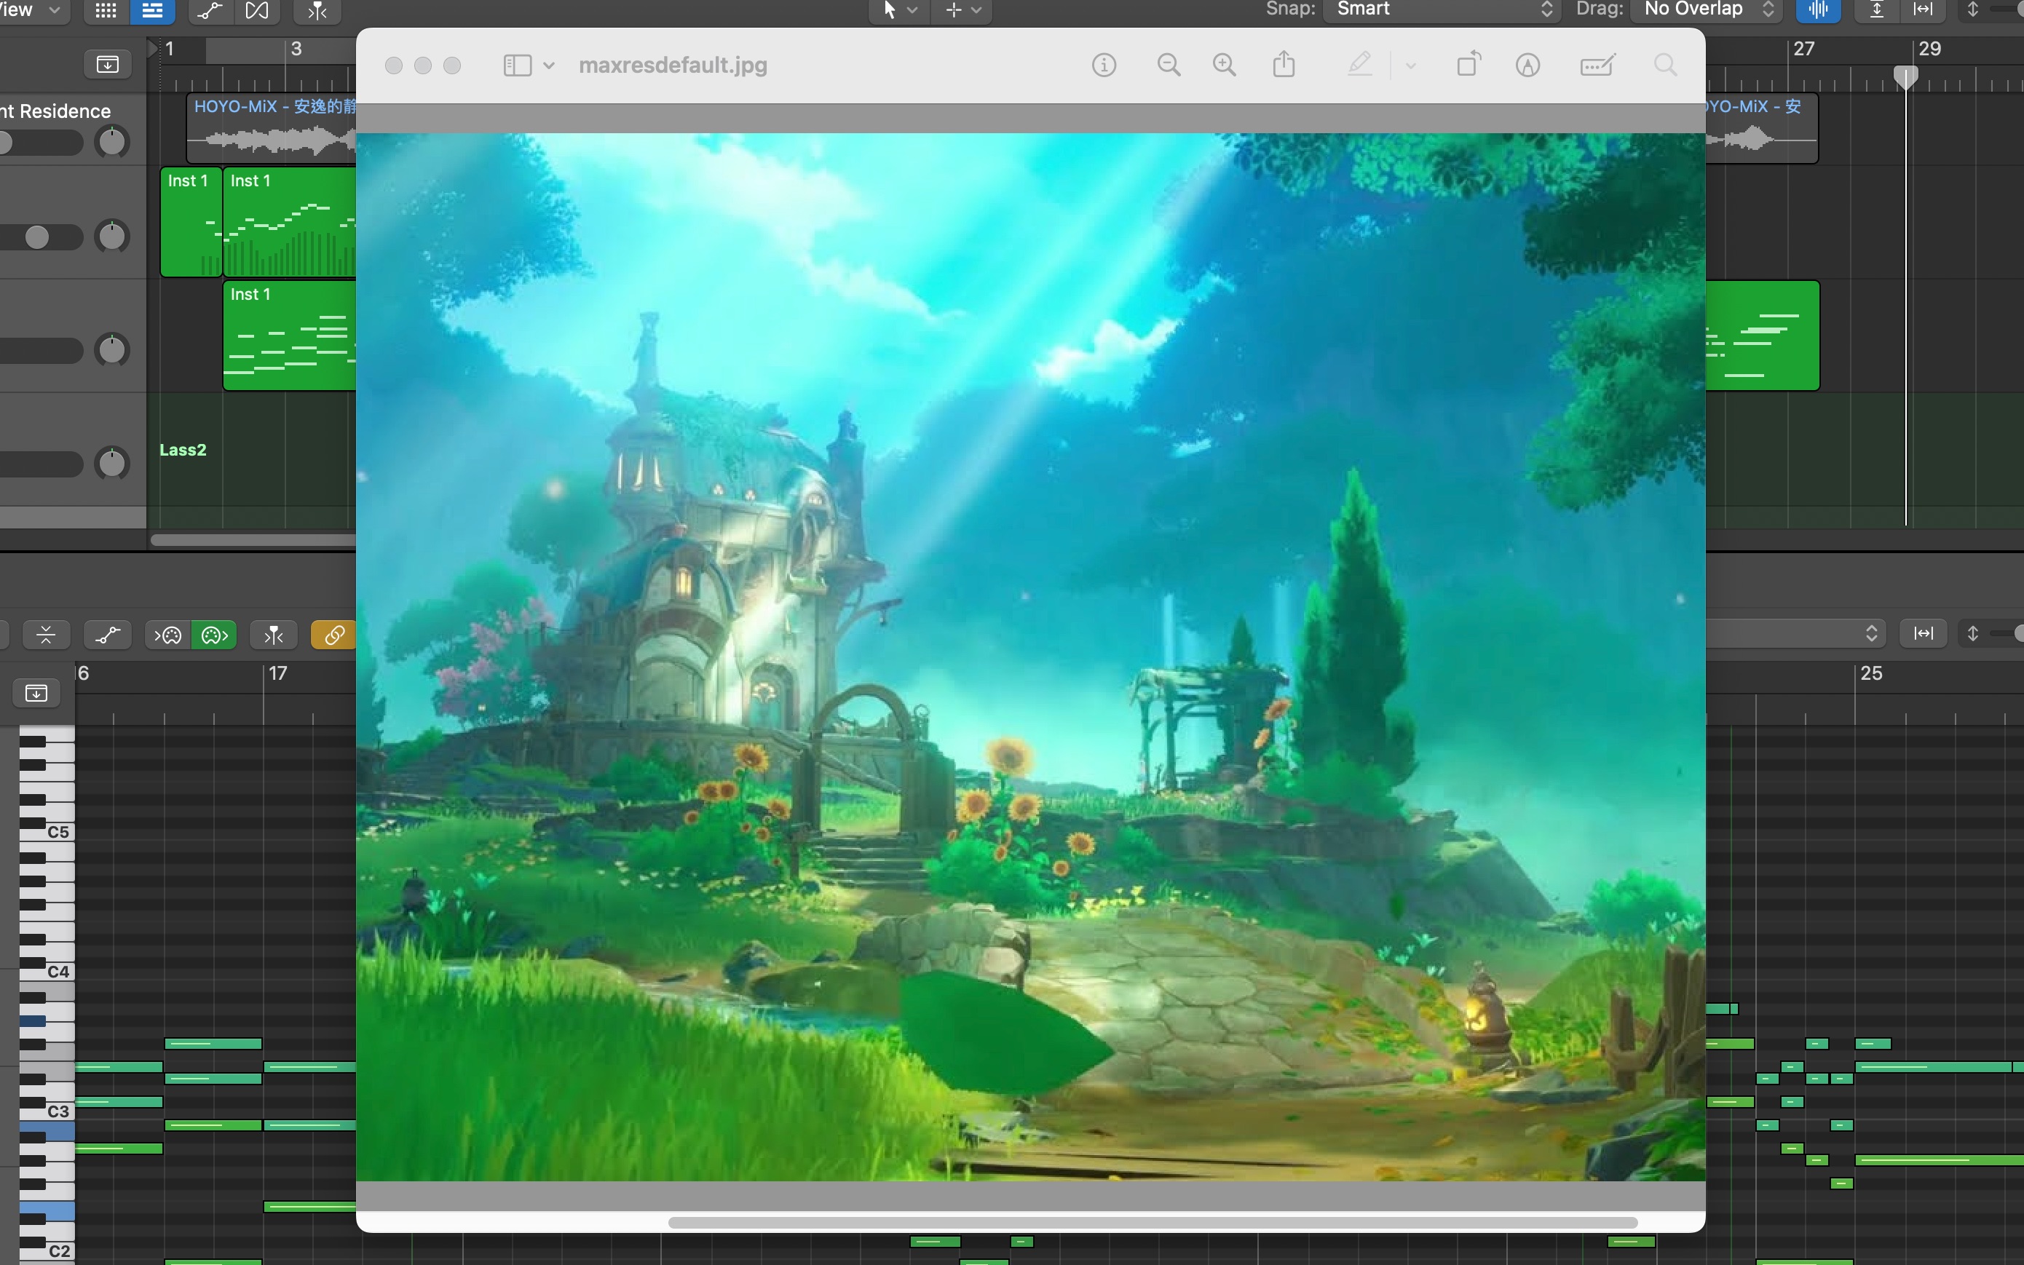Open search in Preview toolbar

[x=1666, y=66]
